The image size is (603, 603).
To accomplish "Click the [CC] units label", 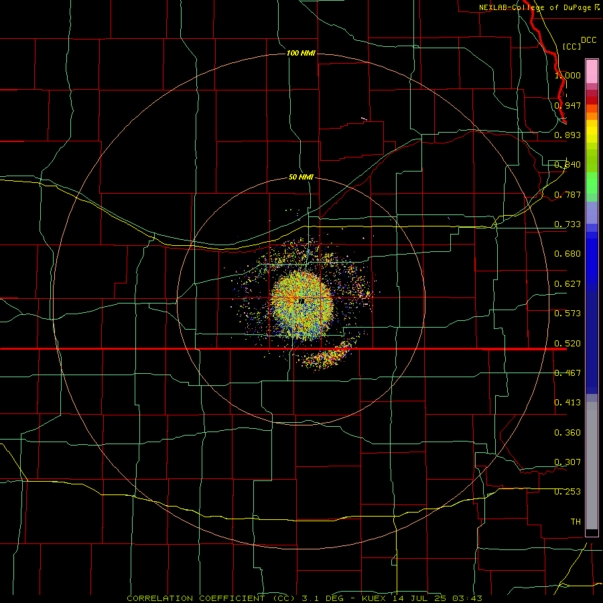I will [x=572, y=46].
